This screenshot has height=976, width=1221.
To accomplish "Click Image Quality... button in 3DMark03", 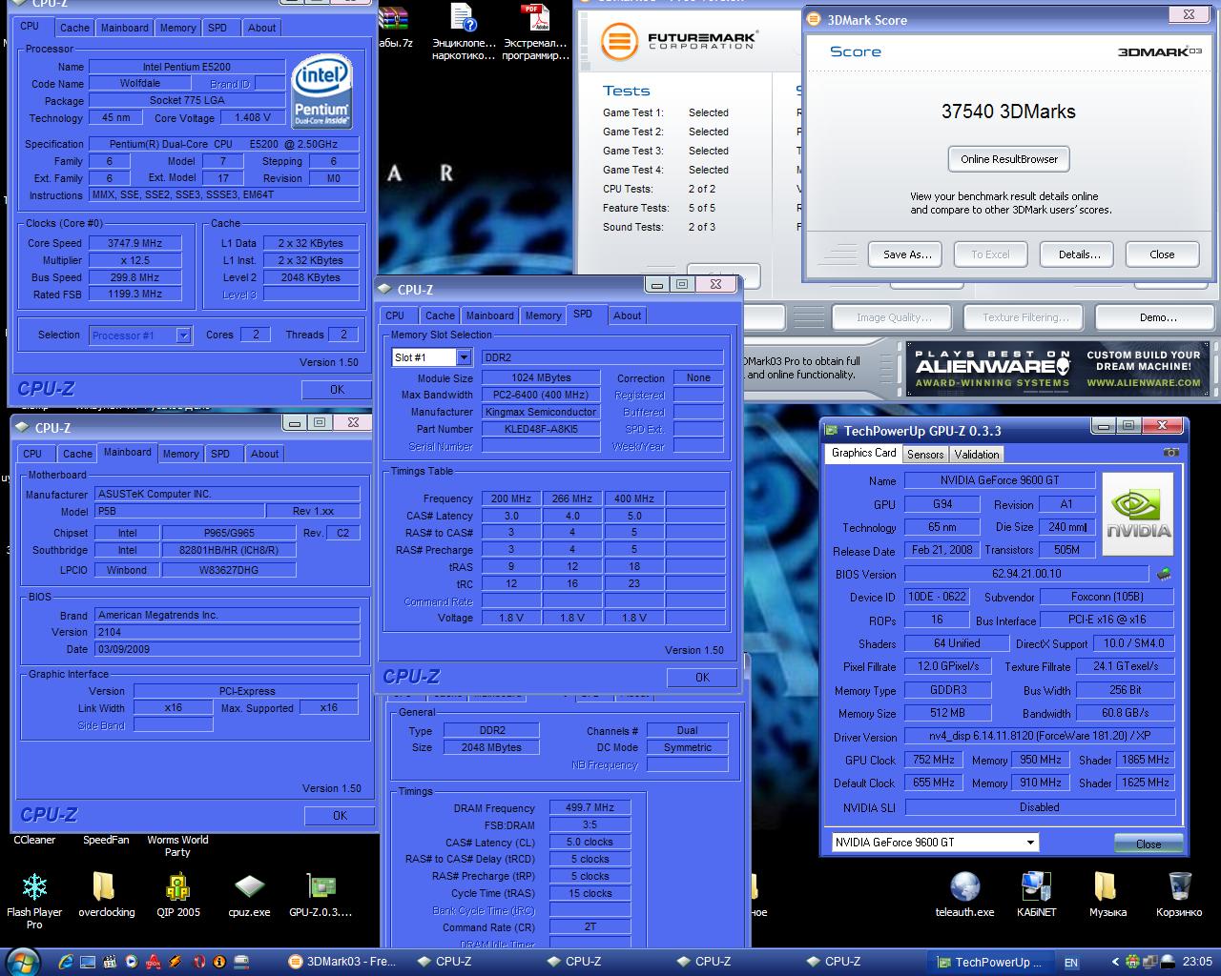I will pyautogui.click(x=894, y=317).
